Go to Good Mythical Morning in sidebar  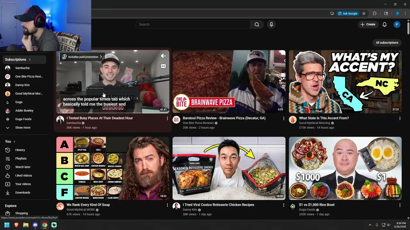click(x=24, y=94)
